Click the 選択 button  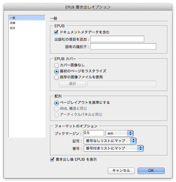pyautogui.click(x=72, y=84)
